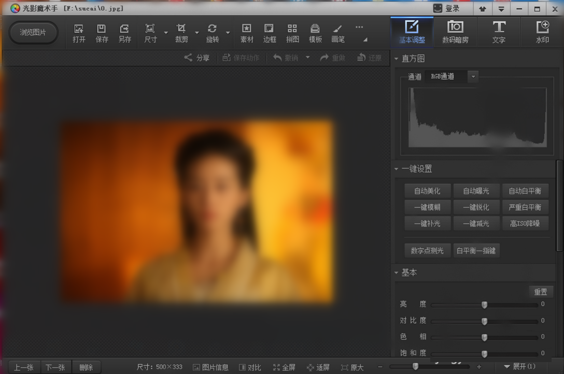Enable 全屏 fullscreen mode
This screenshot has height=374, width=564.
(x=284, y=367)
